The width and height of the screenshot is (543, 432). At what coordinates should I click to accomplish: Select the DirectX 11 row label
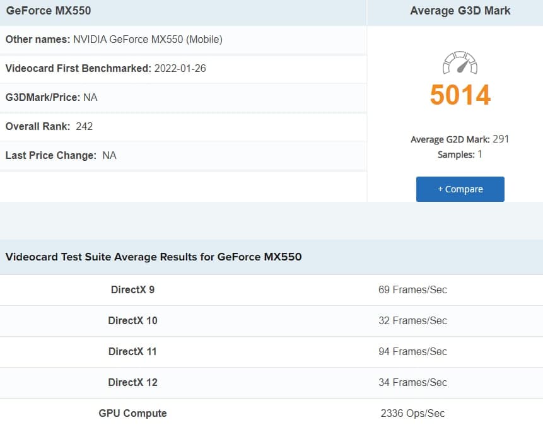click(132, 351)
